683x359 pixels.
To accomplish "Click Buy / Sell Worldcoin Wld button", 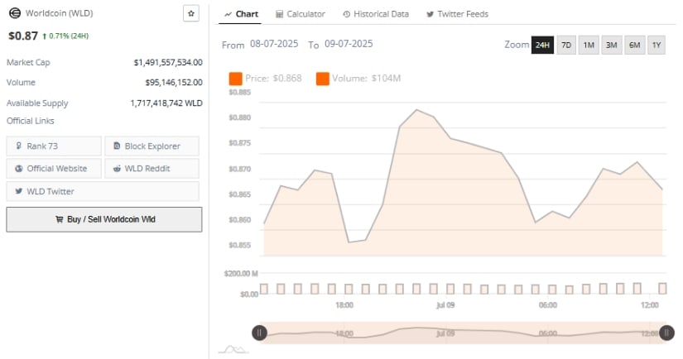I will coord(104,219).
